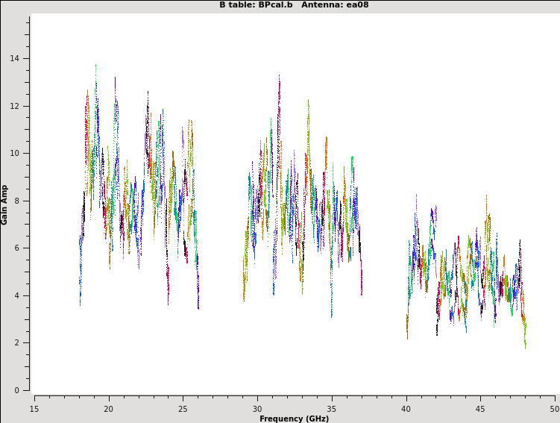Screen dimensions: 560x423
Task: Select the 'Gain Amp' y-axis label
Action: coord(5,204)
